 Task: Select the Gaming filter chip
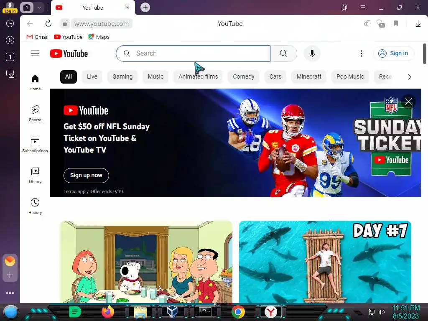pyautogui.click(x=122, y=77)
